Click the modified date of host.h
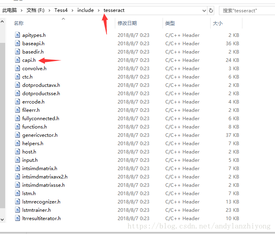The image size is (275, 234). point(134,152)
